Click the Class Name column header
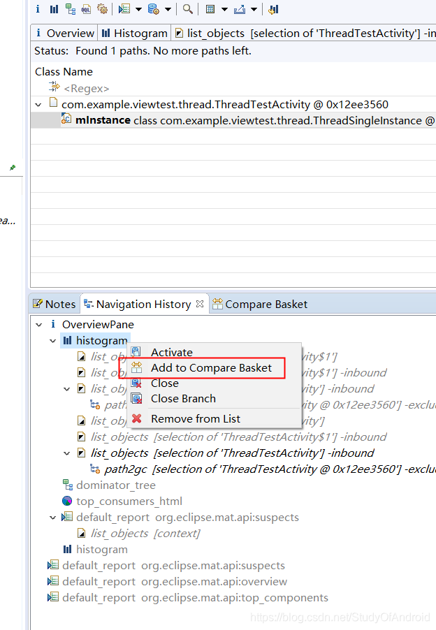Viewport: 436px width, 630px height. click(x=64, y=71)
